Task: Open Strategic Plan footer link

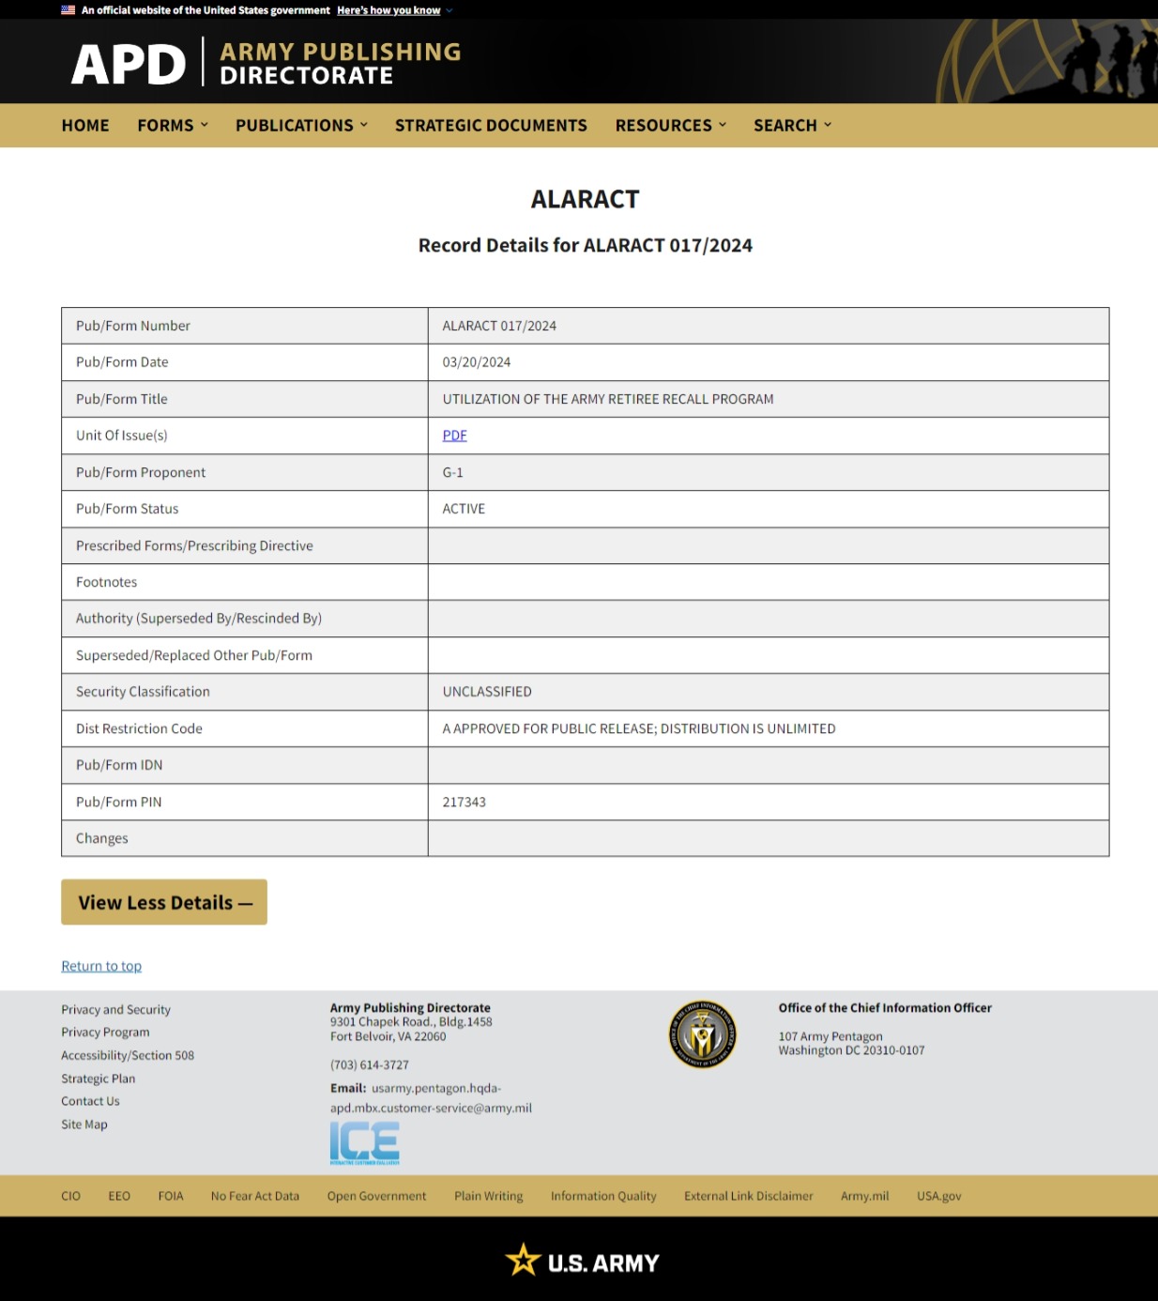Action: [x=98, y=1079]
